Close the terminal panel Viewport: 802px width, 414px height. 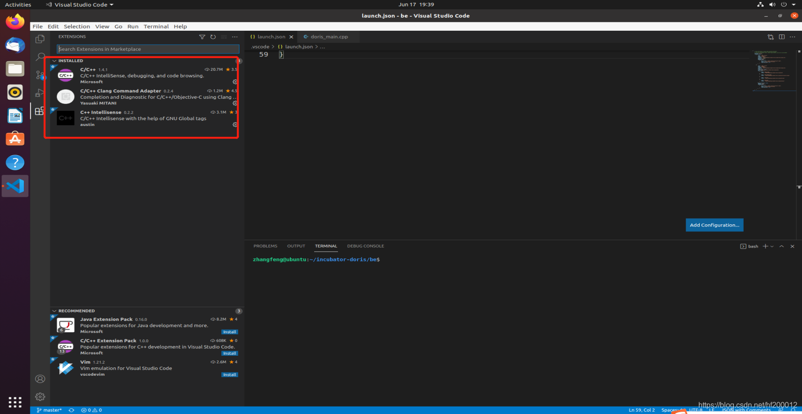point(792,246)
